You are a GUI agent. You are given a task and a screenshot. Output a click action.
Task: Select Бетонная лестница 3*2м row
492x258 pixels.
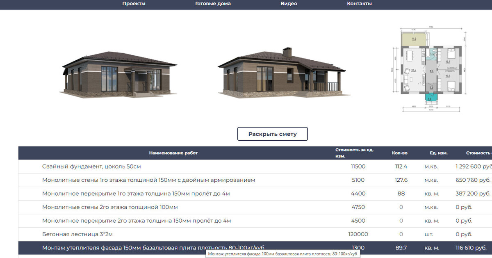pyautogui.click(x=255, y=234)
